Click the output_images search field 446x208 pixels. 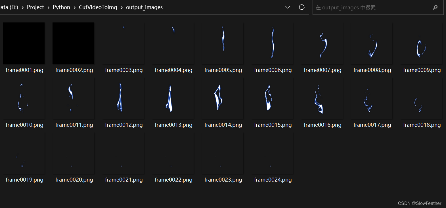(x=378, y=7)
